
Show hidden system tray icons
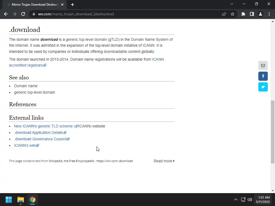pos(236,200)
